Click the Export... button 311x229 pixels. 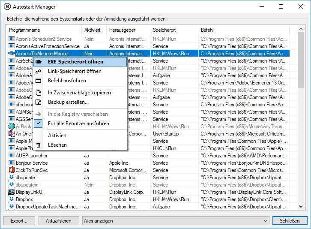pyautogui.click(x=19, y=221)
